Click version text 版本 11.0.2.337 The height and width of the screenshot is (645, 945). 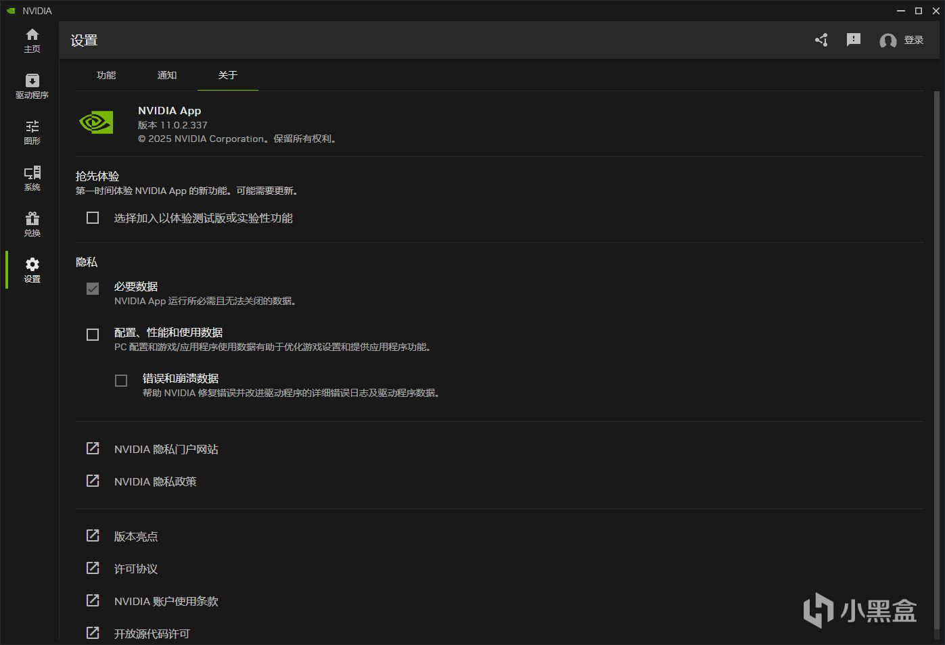(172, 125)
